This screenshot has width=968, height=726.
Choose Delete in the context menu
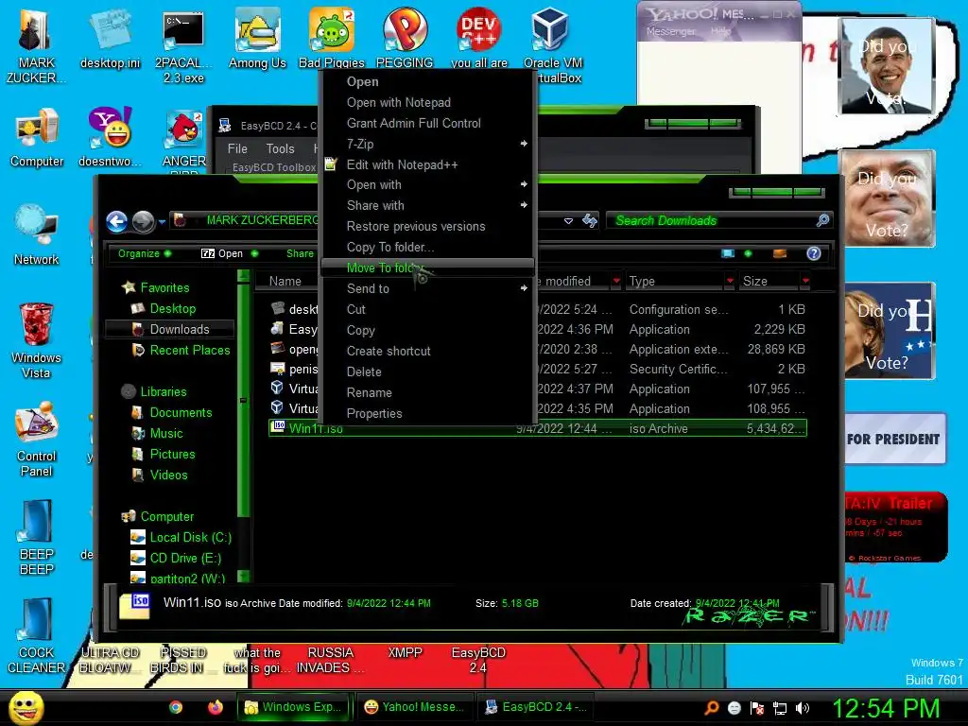[x=426, y=372]
